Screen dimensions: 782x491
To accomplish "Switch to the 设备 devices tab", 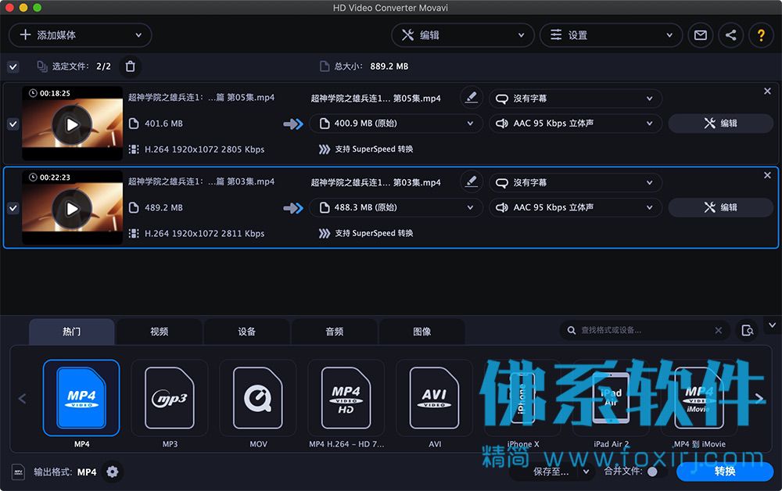I will coord(247,332).
